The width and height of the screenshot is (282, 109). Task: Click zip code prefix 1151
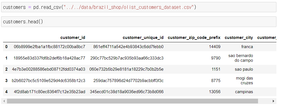click(x=216, y=69)
